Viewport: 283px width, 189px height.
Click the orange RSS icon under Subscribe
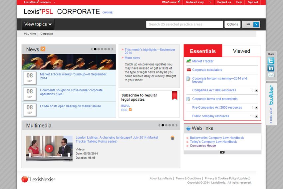click(x=130, y=110)
